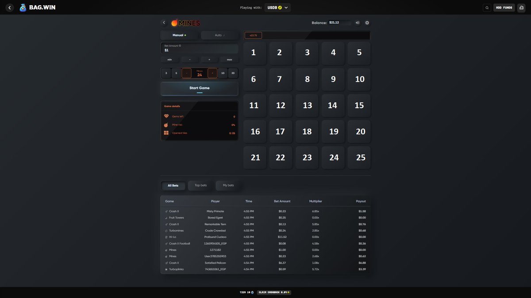Reveal tile number 9
This screenshot has width=531, height=298.
[x=333, y=79]
